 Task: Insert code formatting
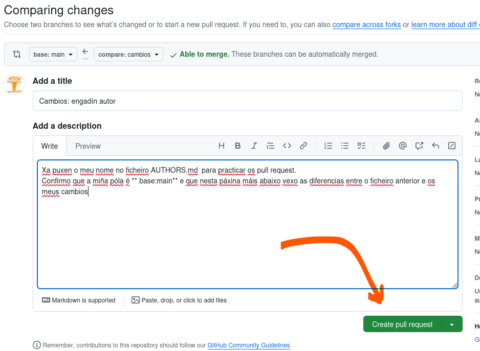(x=287, y=146)
